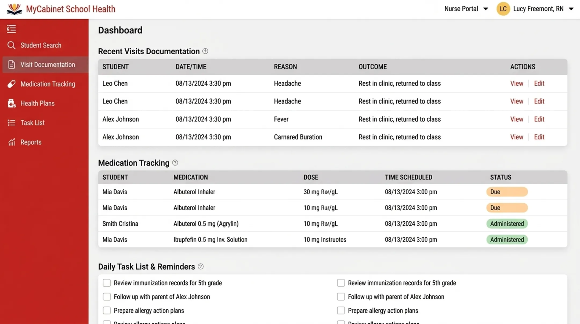The height and width of the screenshot is (324, 580).
Task: Click the 'TIME SCHEDULED' column header
Action: point(408,177)
